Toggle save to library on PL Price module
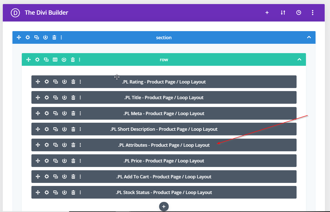Image resolution: width=330 pixels, height=212 pixels. pyautogui.click(x=64, y=161)
